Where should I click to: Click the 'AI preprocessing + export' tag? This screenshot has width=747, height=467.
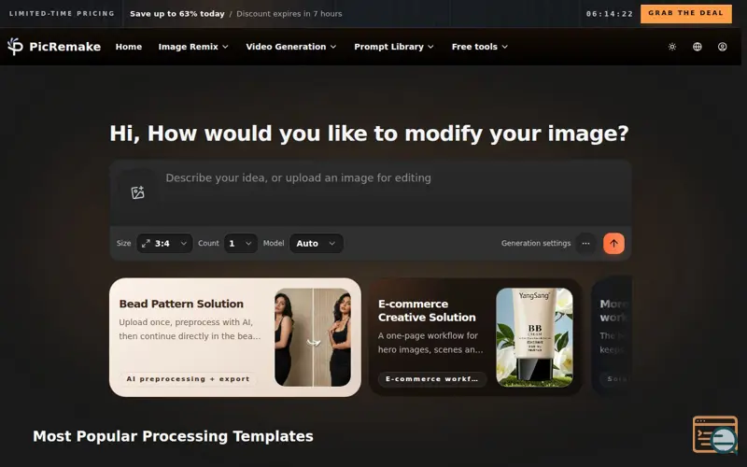click(x=188, y=379)
